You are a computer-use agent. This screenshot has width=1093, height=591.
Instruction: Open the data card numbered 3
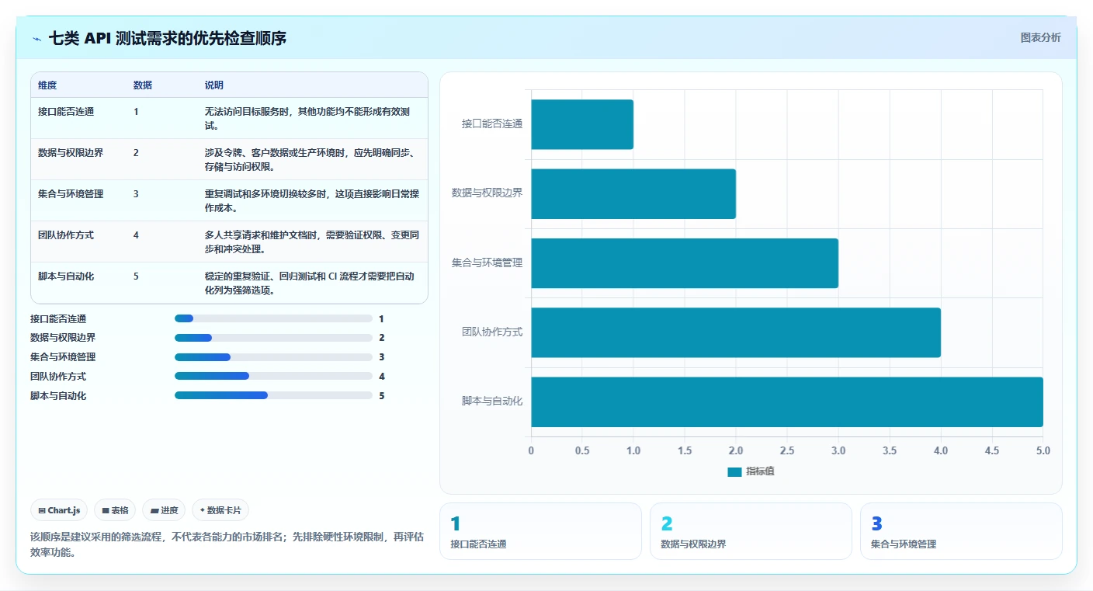point(961,531)
